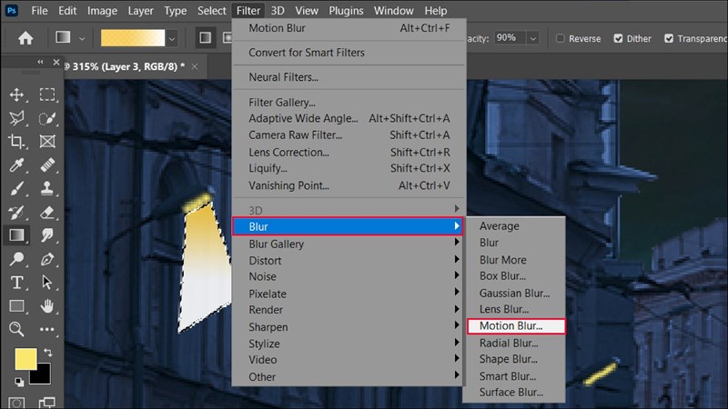Expand the Stylize submenu
This screenshot has height=409, width=728.
tap(349, 344)
